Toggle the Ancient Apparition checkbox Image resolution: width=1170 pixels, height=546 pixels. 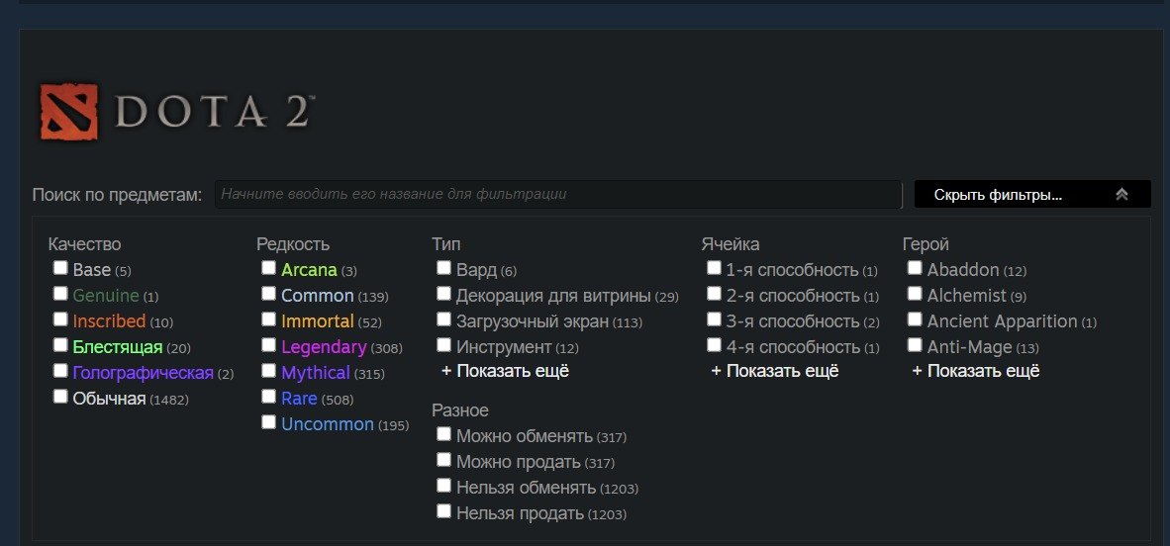915,319
